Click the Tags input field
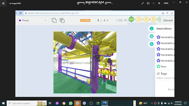Viewport: 189px width, 106px height. [x=165, y=78]
